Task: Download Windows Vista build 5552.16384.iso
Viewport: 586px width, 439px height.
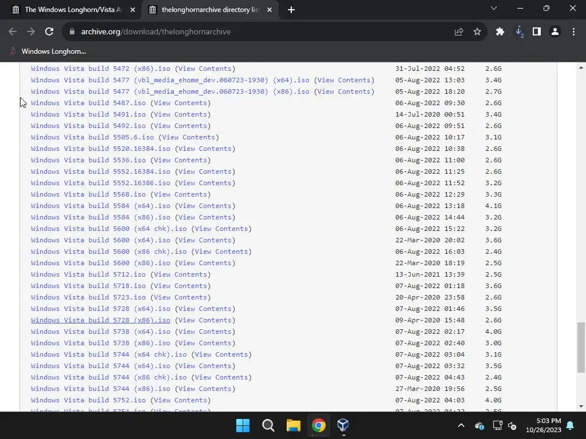Action: click(x=101, y=171)
